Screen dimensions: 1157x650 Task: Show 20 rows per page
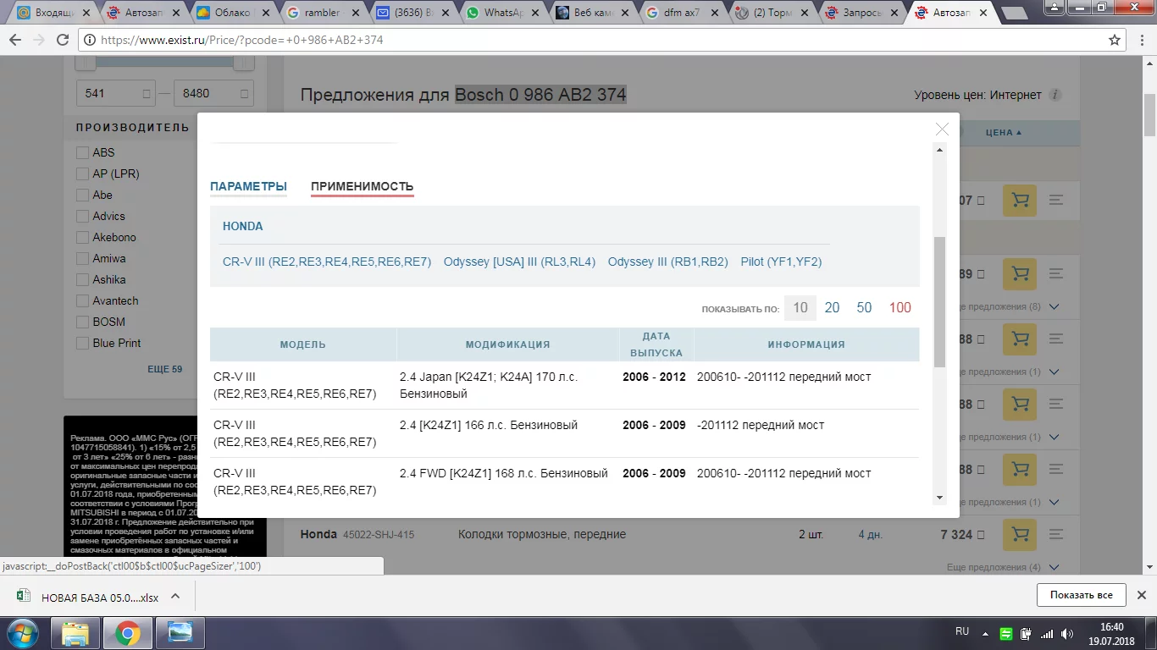pos(832,308)
